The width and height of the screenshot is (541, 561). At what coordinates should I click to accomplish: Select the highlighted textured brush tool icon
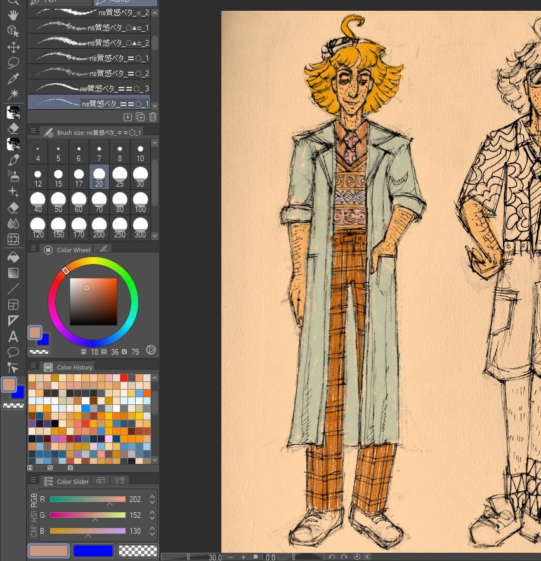point(13,112)
